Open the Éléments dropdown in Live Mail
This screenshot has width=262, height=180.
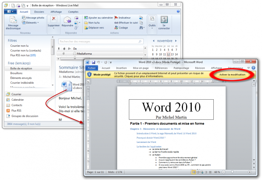pos(30,22)
